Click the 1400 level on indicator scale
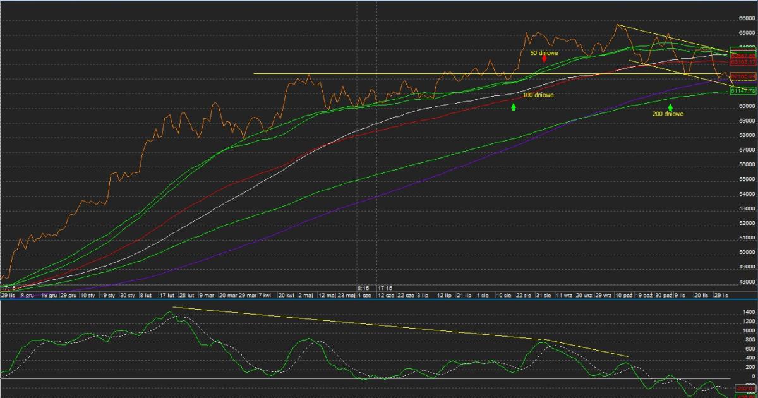This screenshot has width=758, height=398. pos(748,312)
